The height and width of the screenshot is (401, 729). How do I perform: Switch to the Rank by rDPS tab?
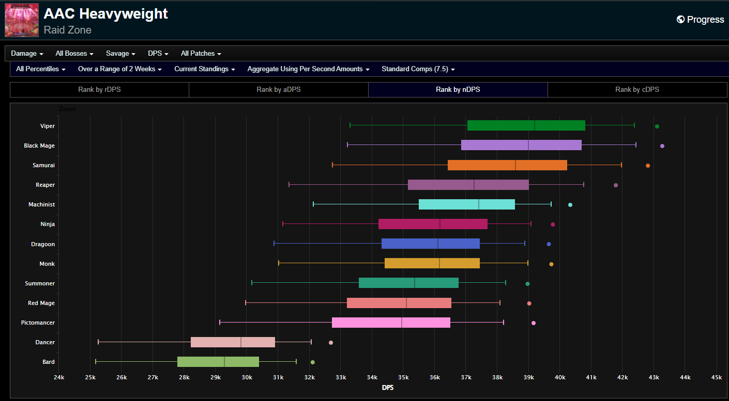100,90
